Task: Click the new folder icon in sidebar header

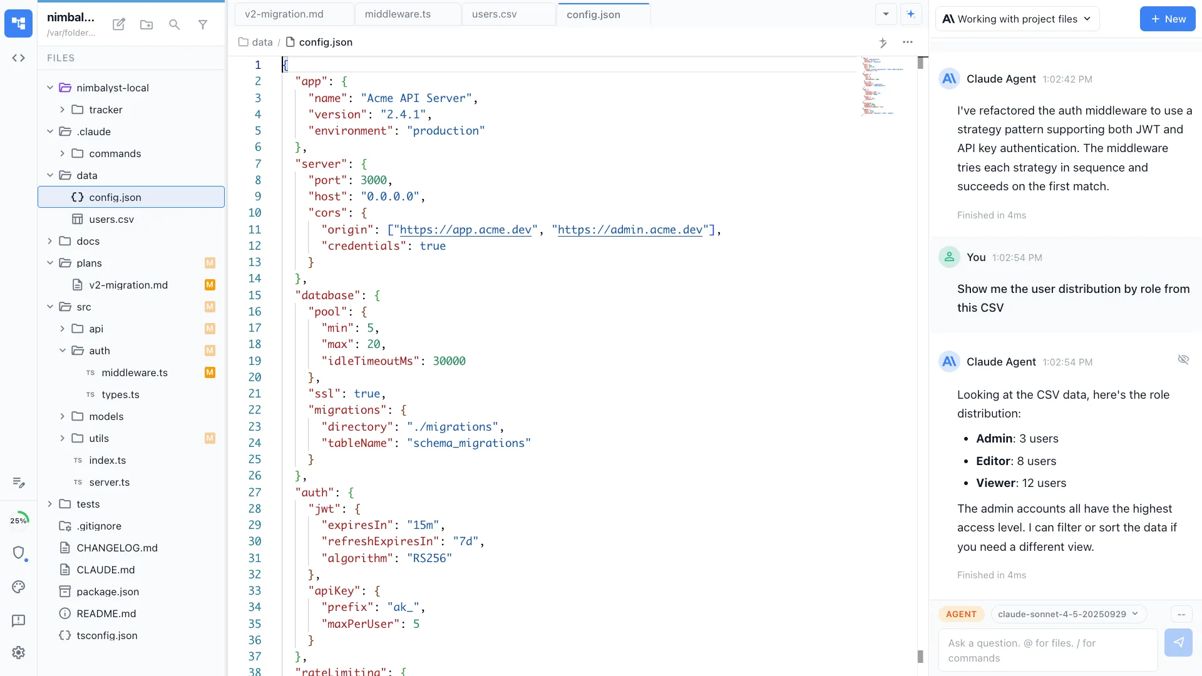Action: point(146,24)
